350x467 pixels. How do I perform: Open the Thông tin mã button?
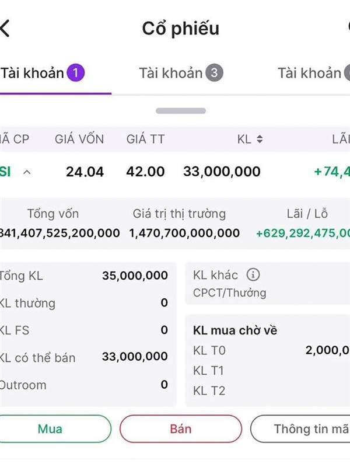click(x=300, y=428)
